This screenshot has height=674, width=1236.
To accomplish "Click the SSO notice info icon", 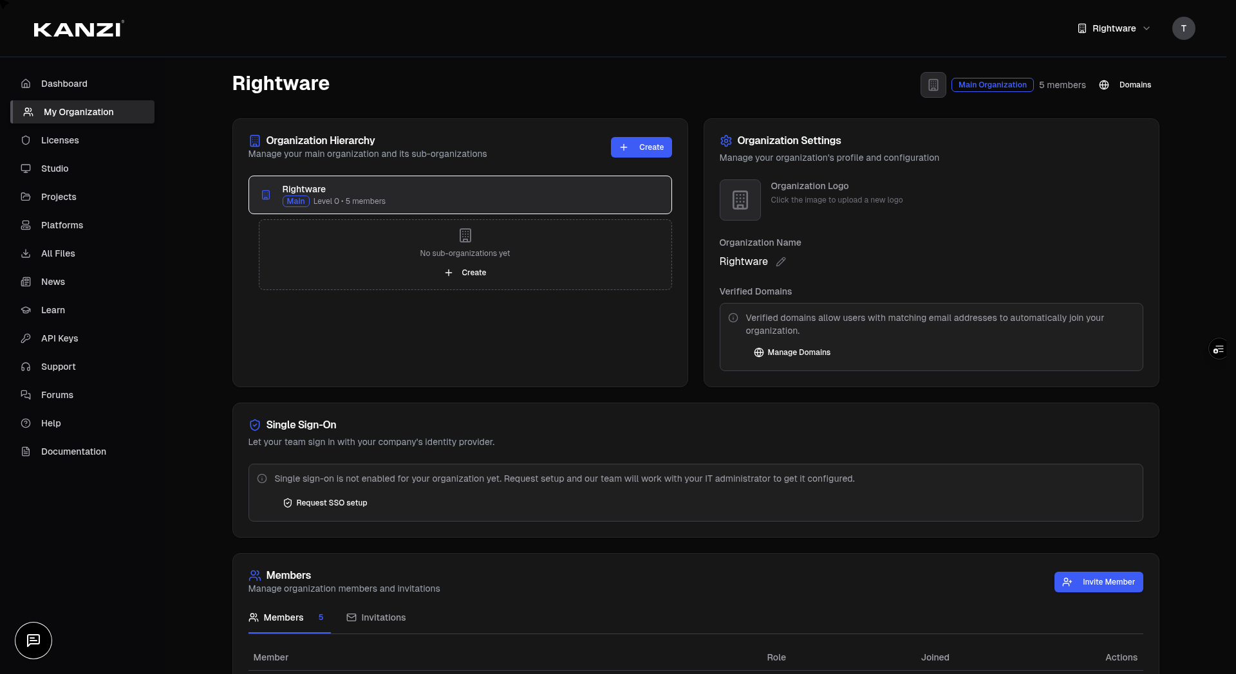I will pos(262,478).
